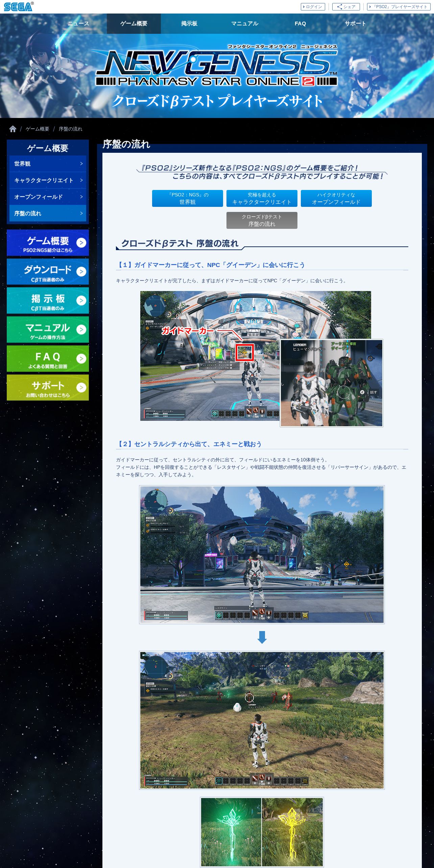434x868 pixels.
Task: Click the circle arrow on サポート banner
Action: pyautogui.click(x=81, y=387)
